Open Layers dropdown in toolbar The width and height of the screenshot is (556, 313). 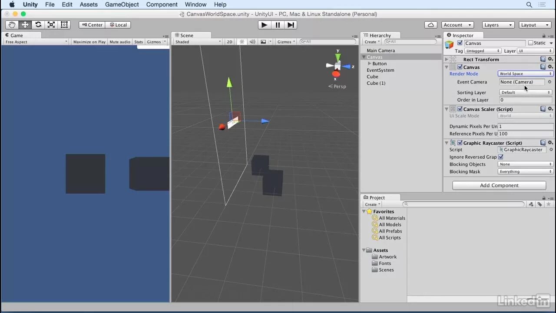coord(498,25)
